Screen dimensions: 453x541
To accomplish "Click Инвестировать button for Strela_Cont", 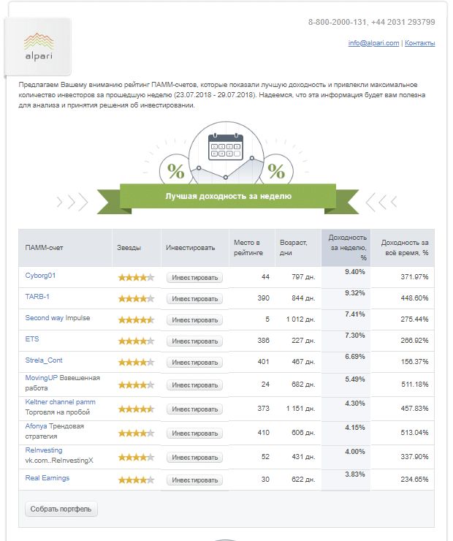I will tap(195, 363).
